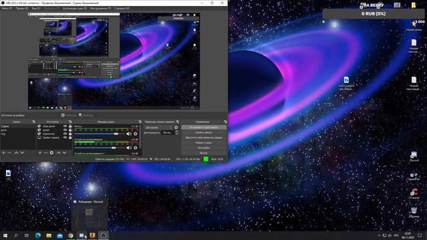This screenshot has width=427, height=240.
Task: Open Коллекция сцен menu
Action: coord(75,9)
